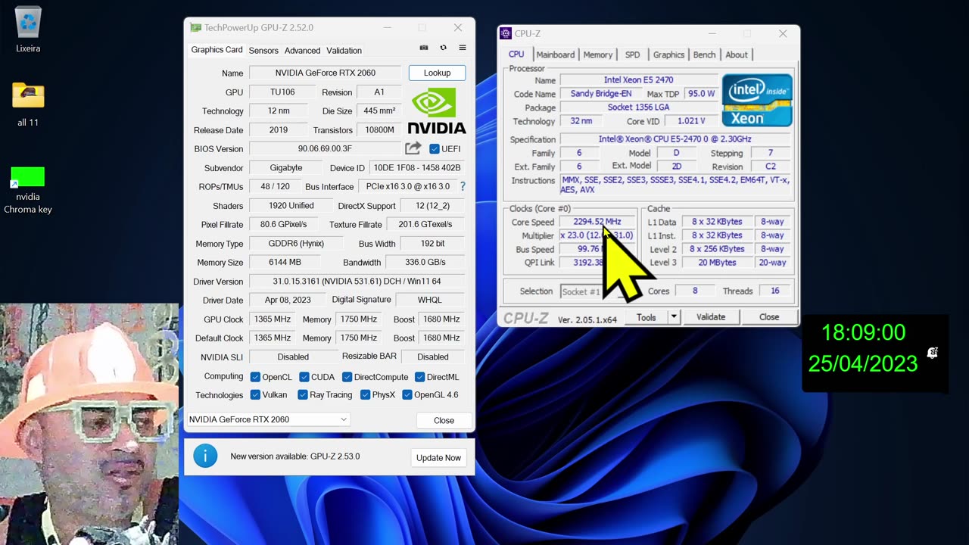Switch to the Sensors tab in GPU-Z
Viewport: 969px width, 545px height.
tap(263, 51)
